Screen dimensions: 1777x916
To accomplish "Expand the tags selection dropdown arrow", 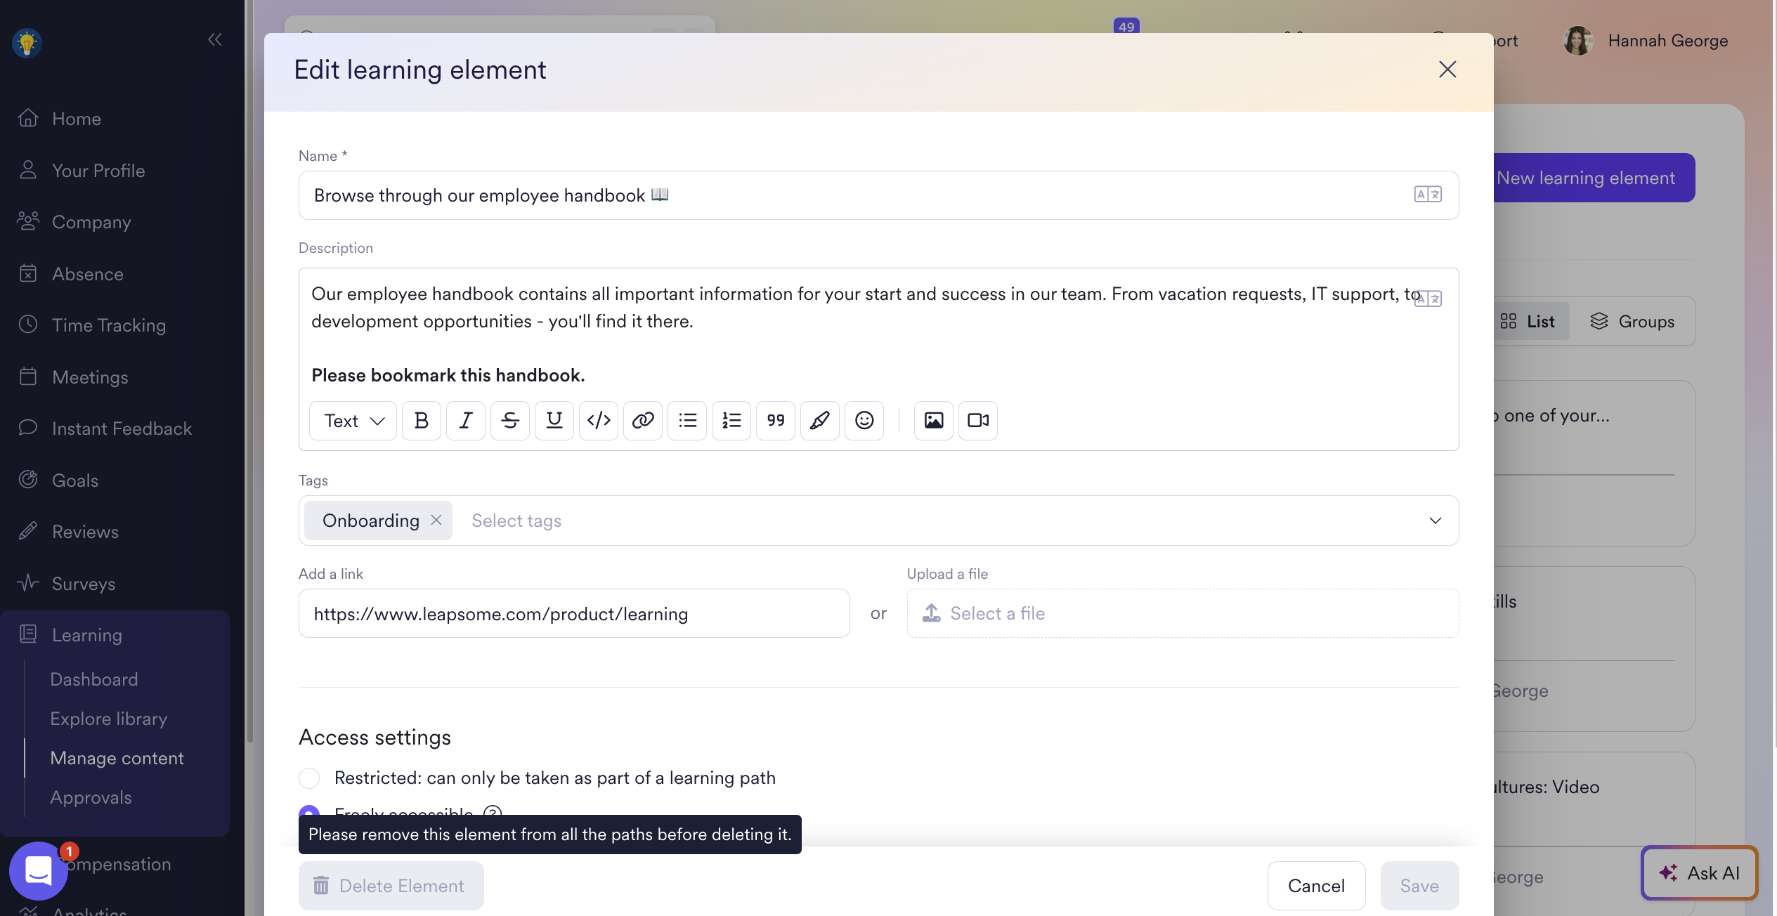I will click(x=1435, y=521).
